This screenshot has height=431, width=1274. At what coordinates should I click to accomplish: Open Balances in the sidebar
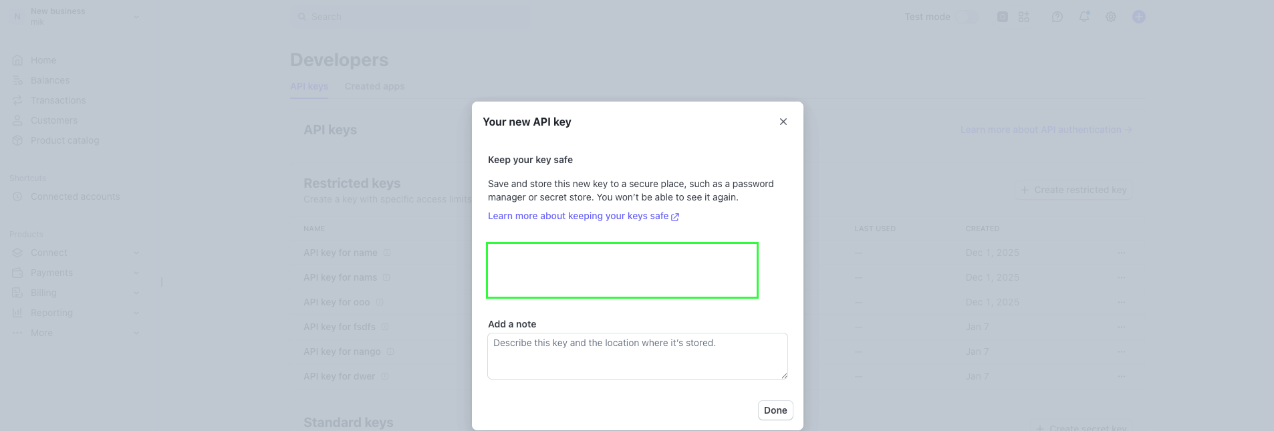pyautogui.click(x=49, y=80)
